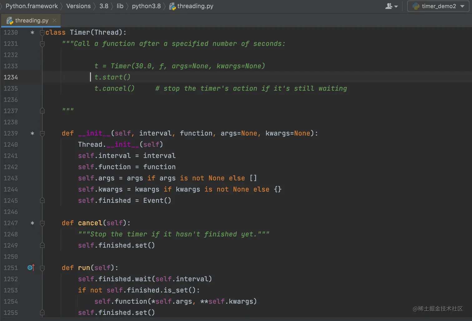The height and width of the screenshot is (321, 472).
Task: Click line number 1234 in the gutter
Action: (11, 77)
